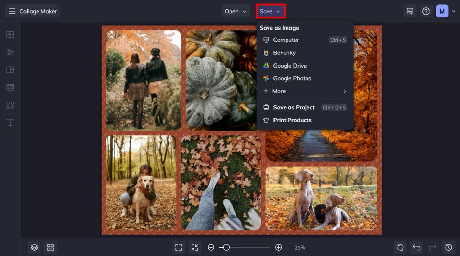Open the feedback comment icon

(410, 11)
